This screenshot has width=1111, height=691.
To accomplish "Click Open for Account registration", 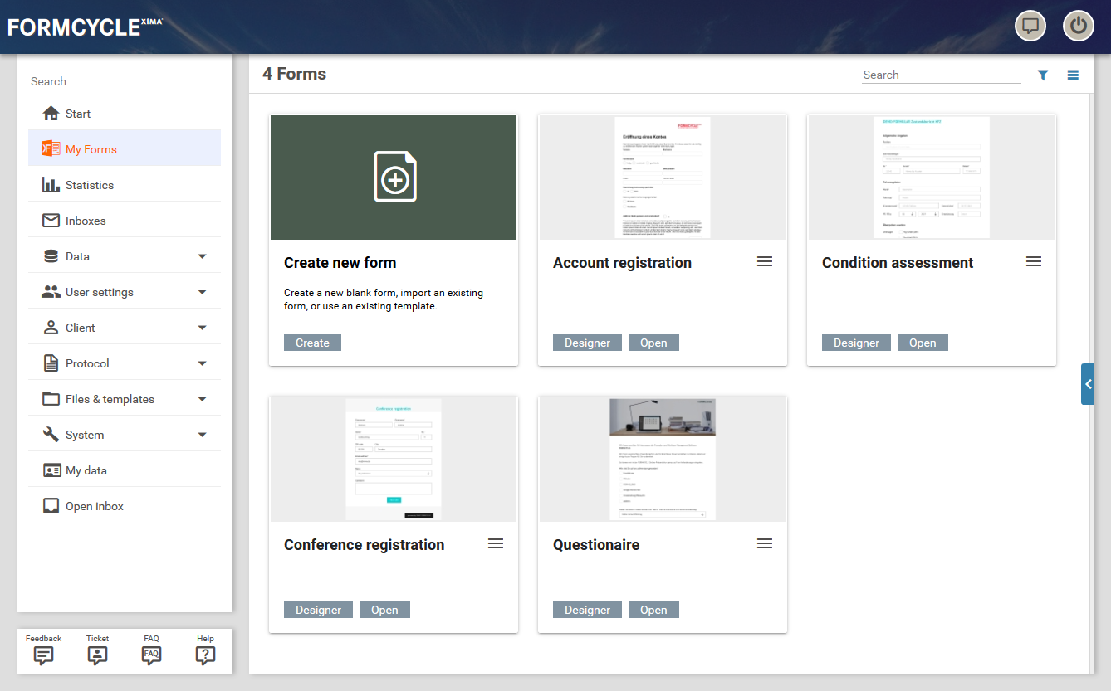I will click(653, 343).
